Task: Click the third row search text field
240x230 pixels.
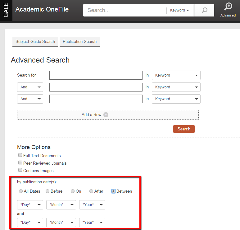Action: point(96,99)
